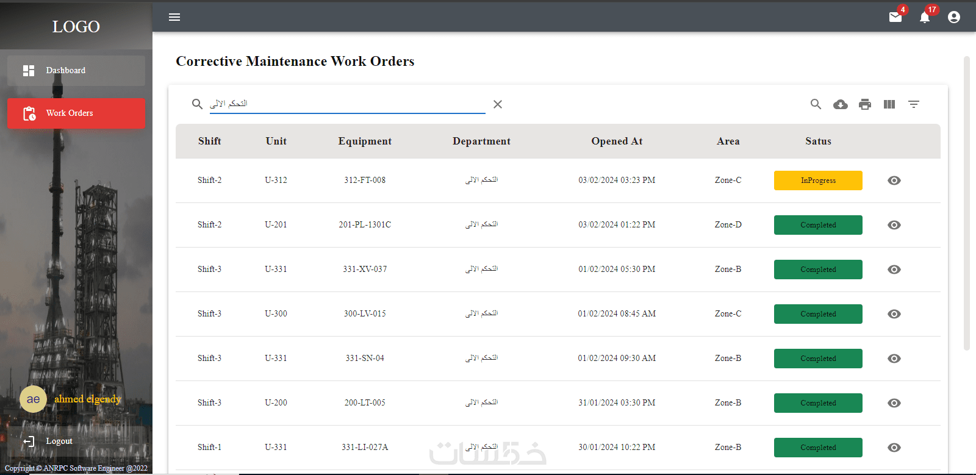This screenshot has height=475, width=976.
Task: Click the Logout button
Action: [x=59, y=441]
